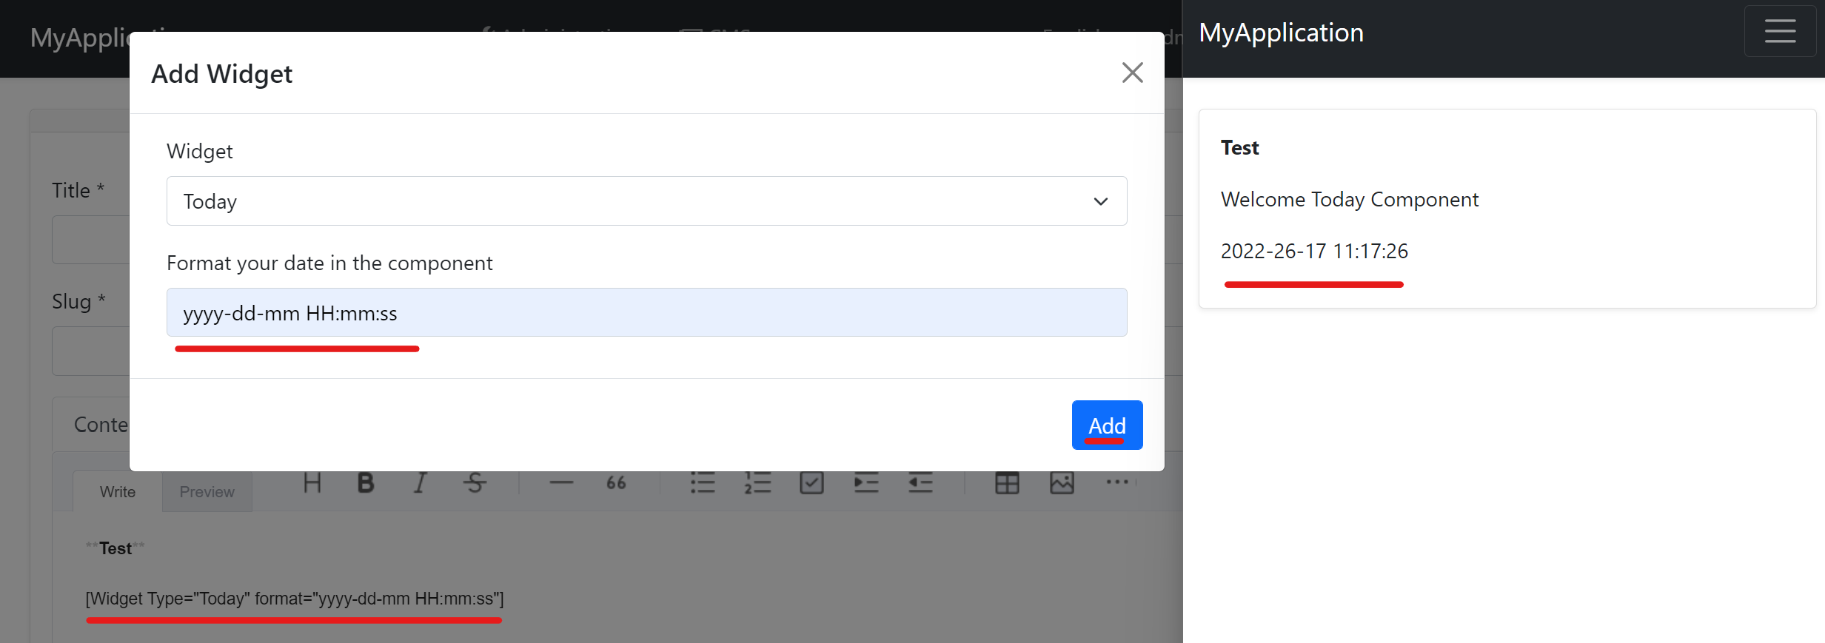Click the Add button to insert widget

1106,425
